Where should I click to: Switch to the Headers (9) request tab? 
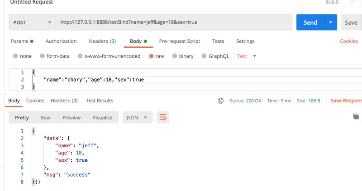pos(102,41)
